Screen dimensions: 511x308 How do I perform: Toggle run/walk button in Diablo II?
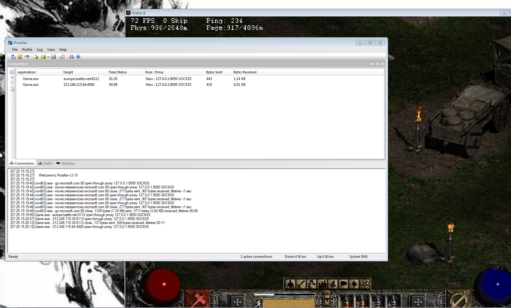pyautogui.click(x=258, y=303)
